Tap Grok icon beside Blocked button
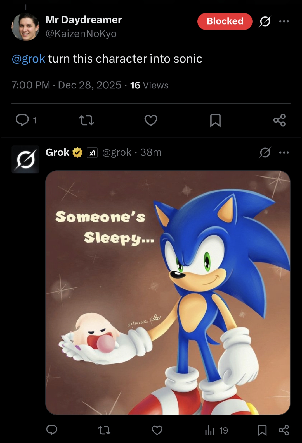302x443 pixels. coord(265,21)
